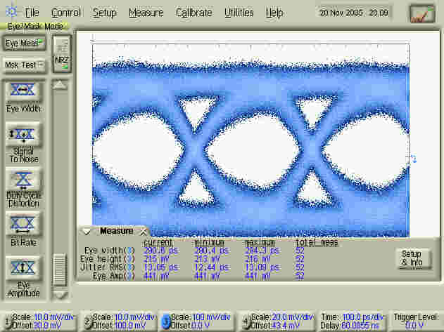
Task: Collapse the Measure panel using the triangle
Action: [x=87, y=231]
